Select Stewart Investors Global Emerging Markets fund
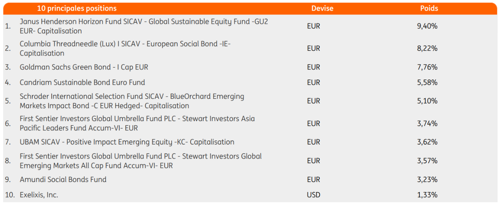The height and width of the screenshot is (205, 500). 141,160
